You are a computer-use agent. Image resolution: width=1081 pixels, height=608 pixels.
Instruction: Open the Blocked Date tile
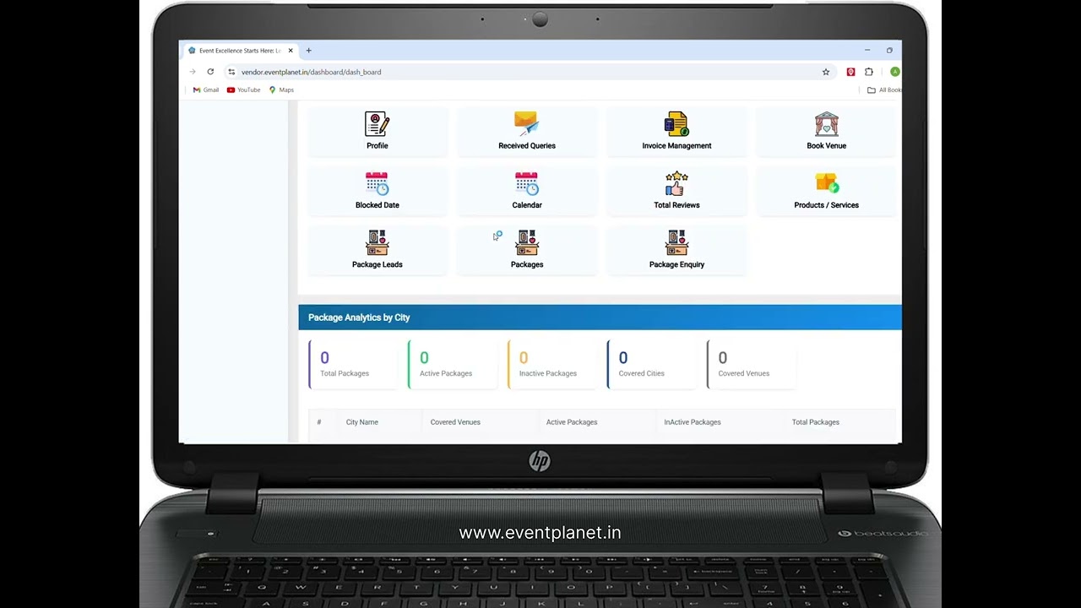(377, 191)
